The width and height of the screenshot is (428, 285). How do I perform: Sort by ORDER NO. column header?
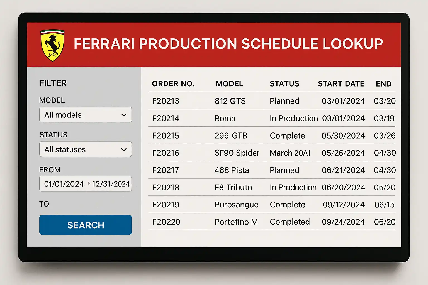pos(173,84)
